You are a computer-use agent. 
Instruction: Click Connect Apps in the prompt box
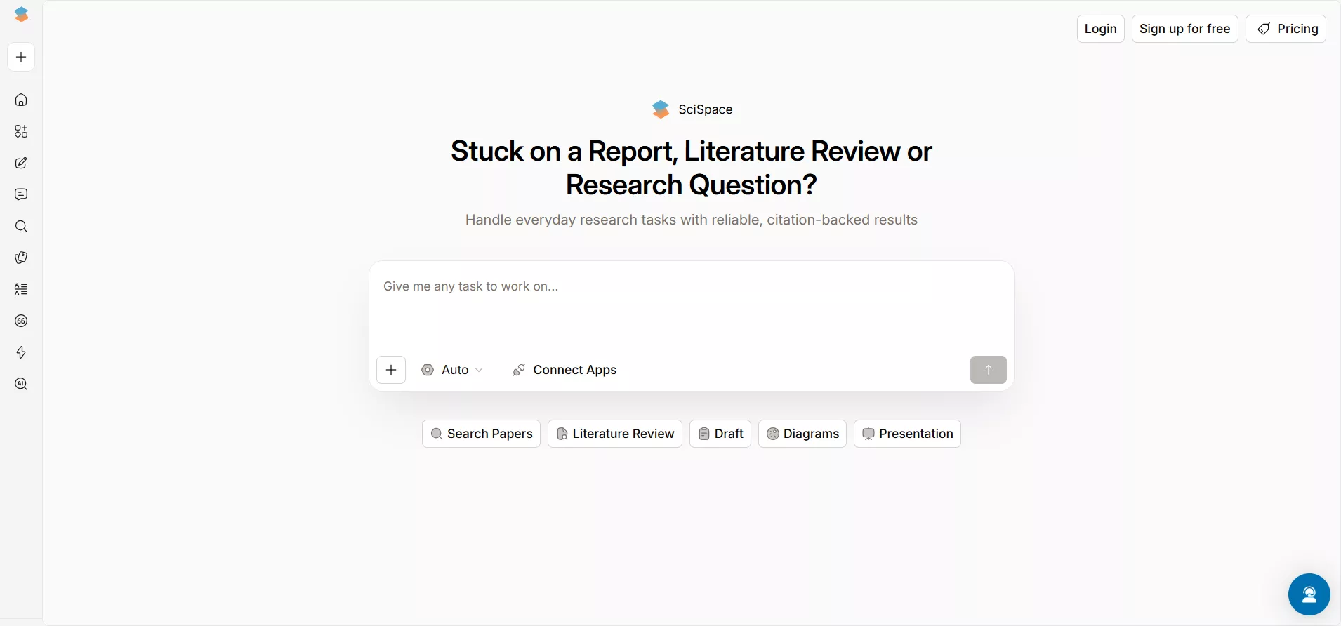pyautogui.click(x=565, y=370)
